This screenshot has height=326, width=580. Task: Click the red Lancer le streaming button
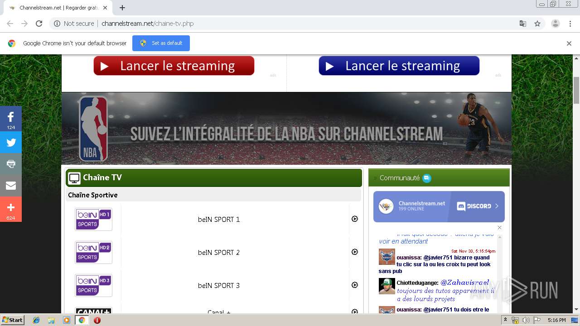[x=174, y=66]
